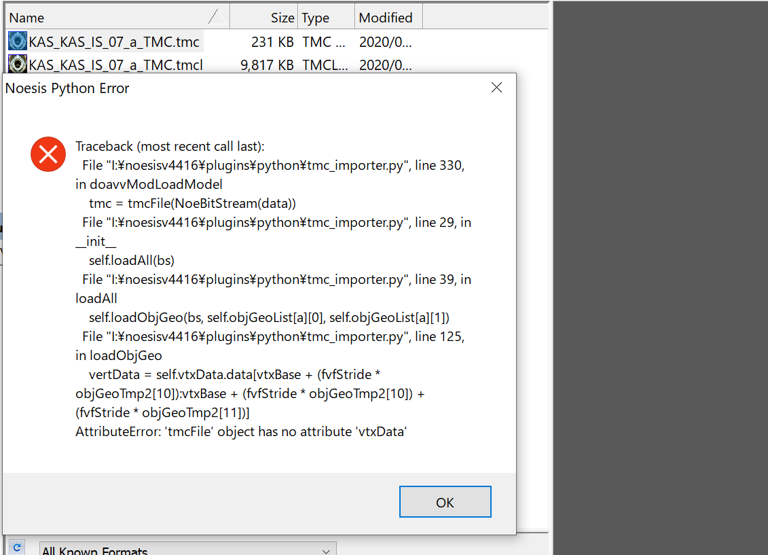Select the KAS_KAS_IS_07_a_TMC.tmc file icon
768x555 pixels.
(18, 41)
